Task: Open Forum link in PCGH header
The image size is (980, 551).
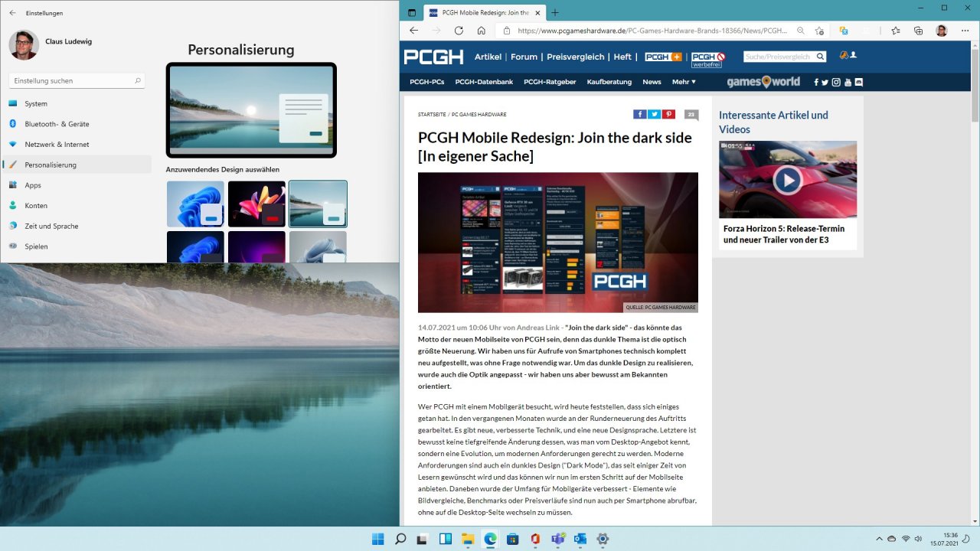Action: [x=524, y=57]
